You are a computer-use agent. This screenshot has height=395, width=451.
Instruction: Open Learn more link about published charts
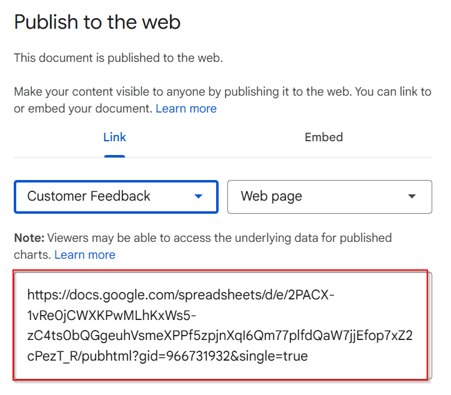tap(85, 255)
